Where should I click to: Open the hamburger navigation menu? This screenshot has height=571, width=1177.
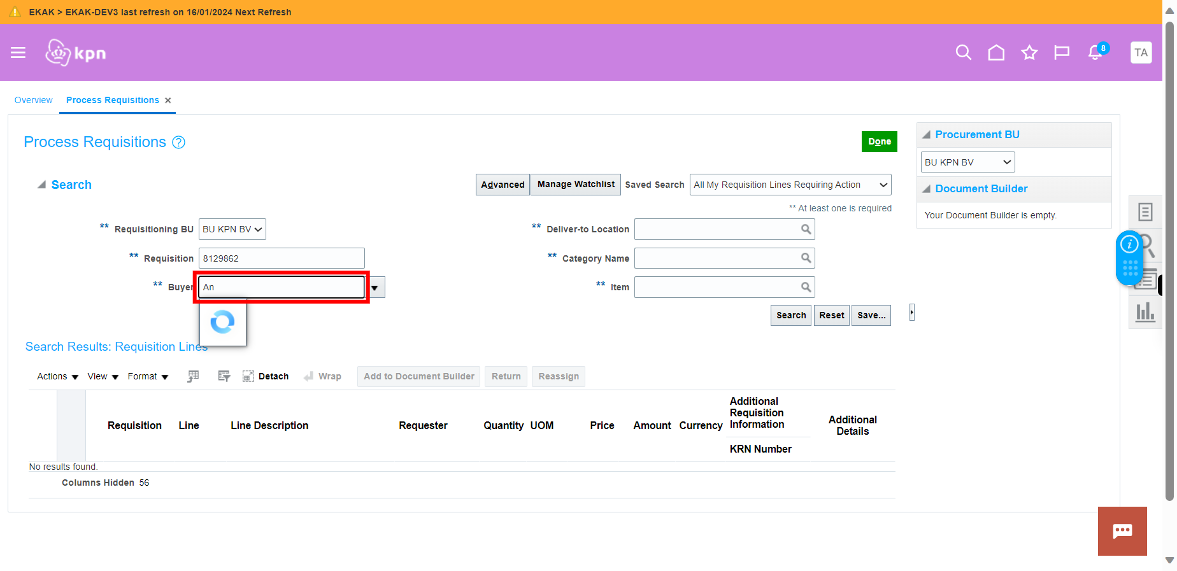pos(18,53)
